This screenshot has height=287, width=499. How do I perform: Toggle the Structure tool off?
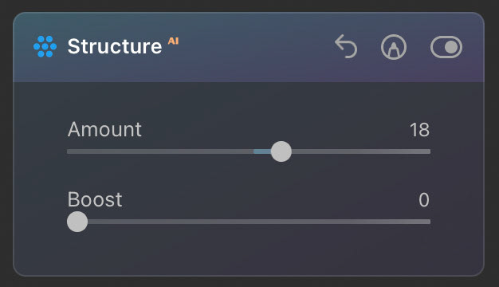click(446, 47)
